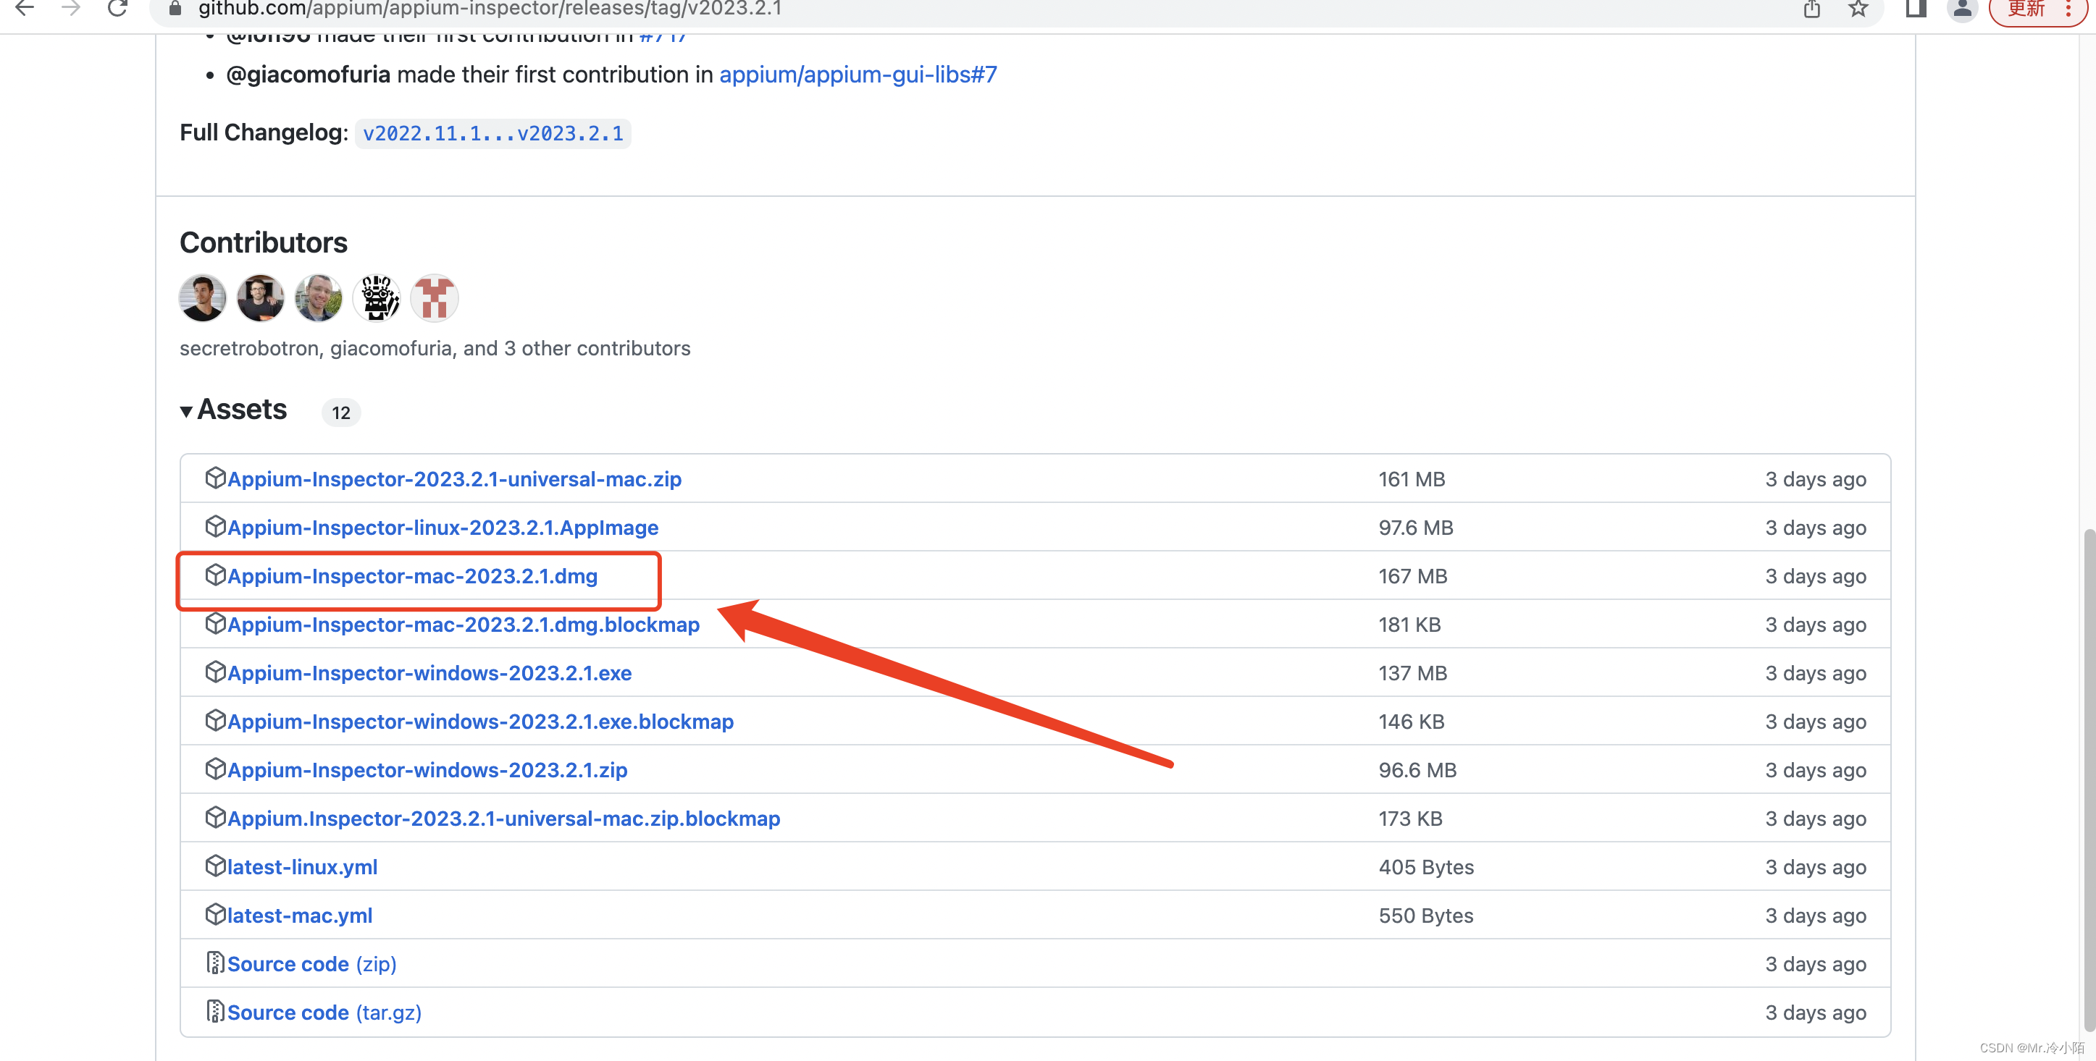Click the lock icon in the address bar
This screenshot has width=2096, height=1061.
[x=175, y=9]
